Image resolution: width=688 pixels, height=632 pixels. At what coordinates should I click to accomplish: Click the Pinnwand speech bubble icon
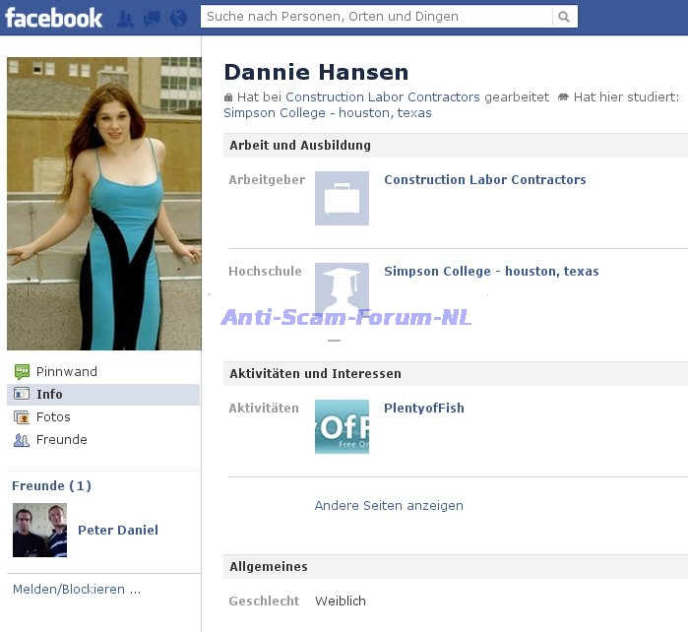pyautogui.click(x=22, y=371)
